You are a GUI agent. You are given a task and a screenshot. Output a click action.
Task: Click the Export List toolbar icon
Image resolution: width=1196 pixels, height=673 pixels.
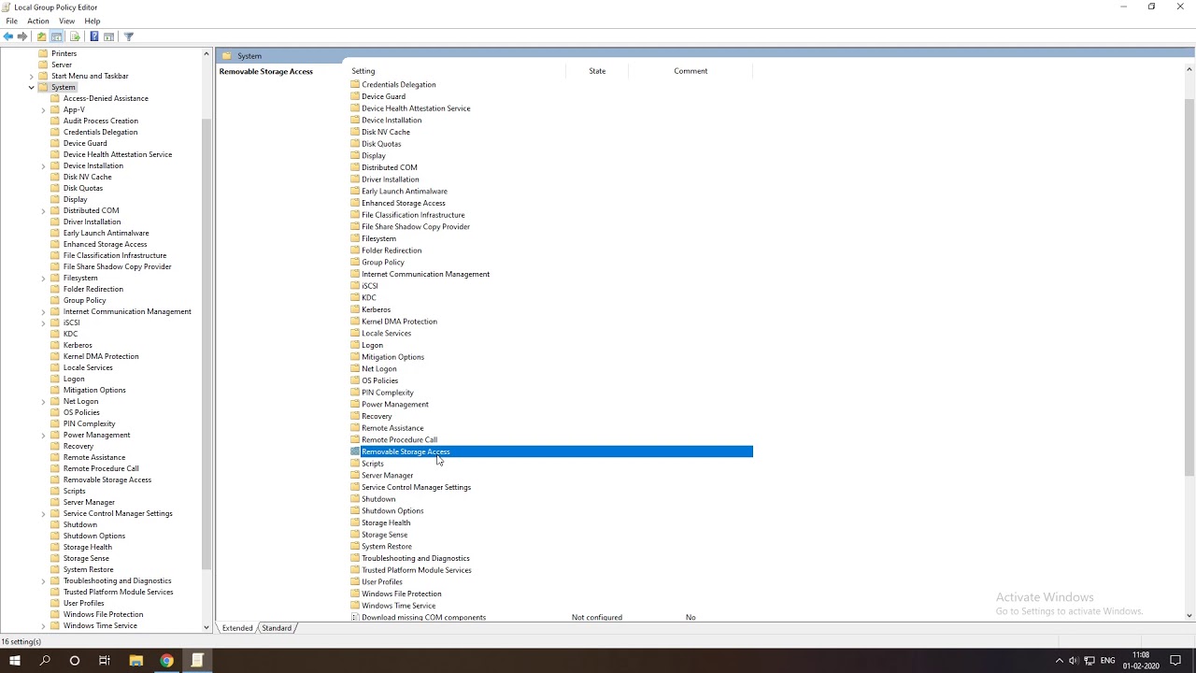(75, 36)
